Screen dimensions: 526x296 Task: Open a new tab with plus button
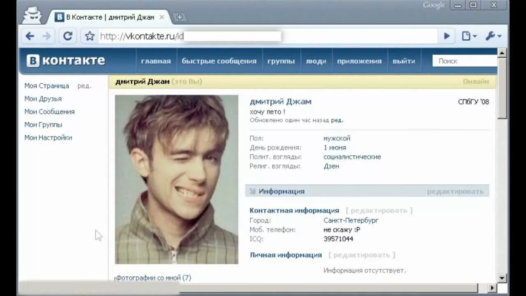[x=179, y=17]
